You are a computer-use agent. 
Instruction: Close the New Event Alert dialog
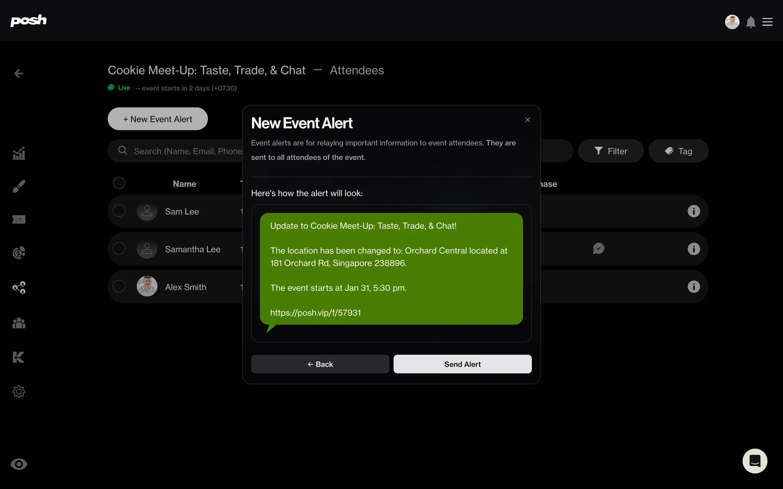(527, 120)
